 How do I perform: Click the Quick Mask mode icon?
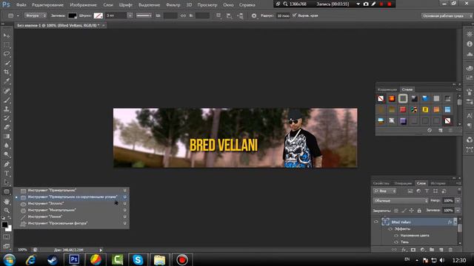7,237
